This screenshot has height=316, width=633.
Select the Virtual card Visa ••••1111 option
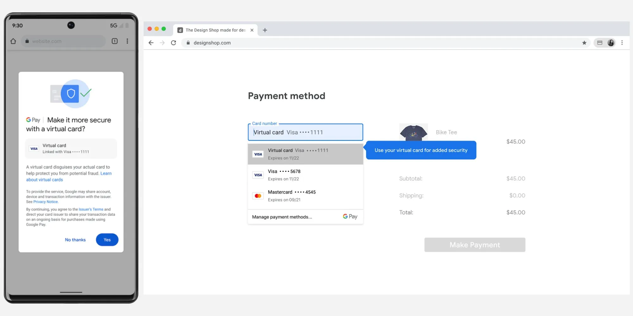[x=298, y=154]
